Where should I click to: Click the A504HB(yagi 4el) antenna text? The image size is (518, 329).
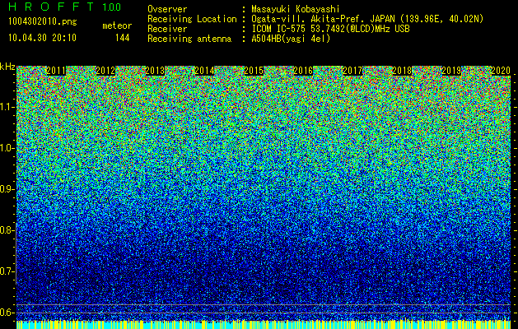pyautogui.click(x=291, y=39)
